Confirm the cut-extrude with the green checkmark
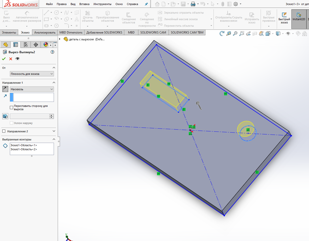The width and height of the screenshot is (309, 241). pyautogui.click(x=4, y=59)
